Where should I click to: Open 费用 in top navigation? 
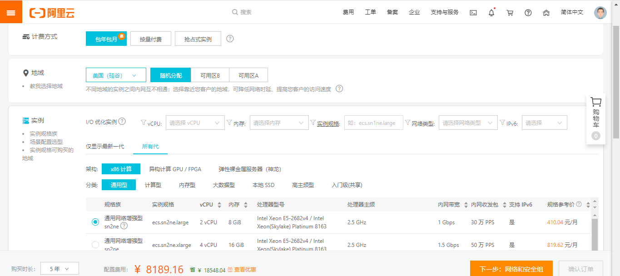click(x=348, y=12)
